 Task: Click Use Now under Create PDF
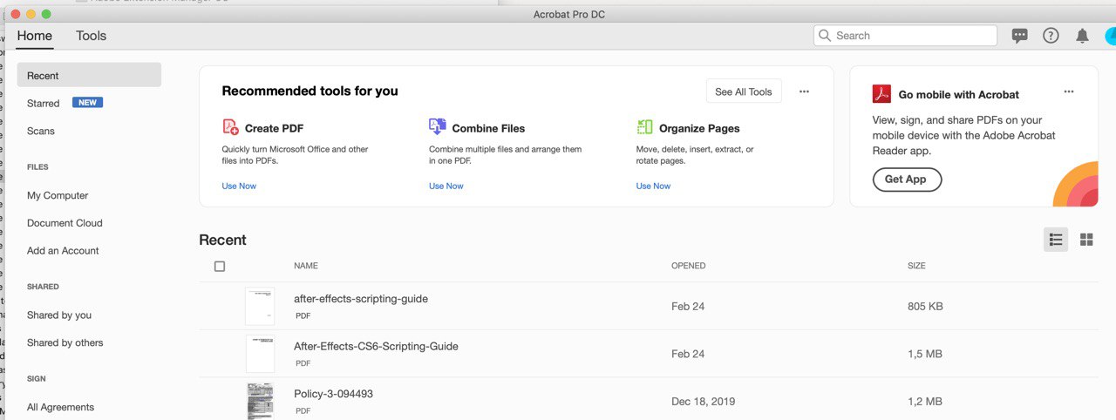click(239, 186)
